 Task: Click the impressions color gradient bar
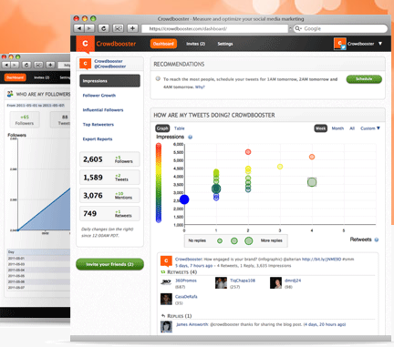[159, 183]
